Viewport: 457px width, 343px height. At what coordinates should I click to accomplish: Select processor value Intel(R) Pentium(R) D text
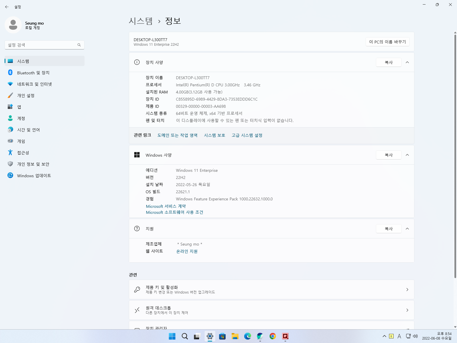218,85
